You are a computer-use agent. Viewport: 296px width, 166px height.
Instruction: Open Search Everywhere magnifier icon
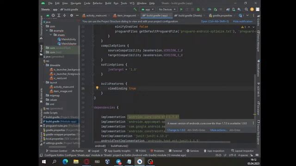pyautogui.click(x=246, y=9)
